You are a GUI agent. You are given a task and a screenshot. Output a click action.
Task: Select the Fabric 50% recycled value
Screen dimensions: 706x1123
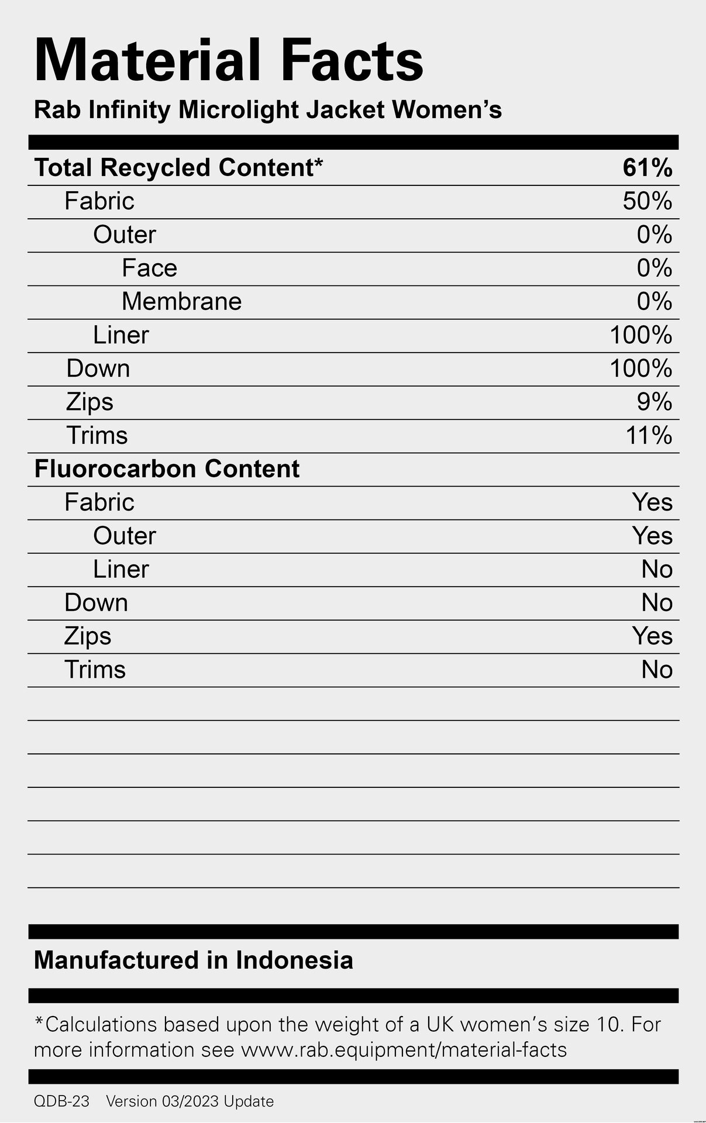pyautogui.click(x=648, y=201)
